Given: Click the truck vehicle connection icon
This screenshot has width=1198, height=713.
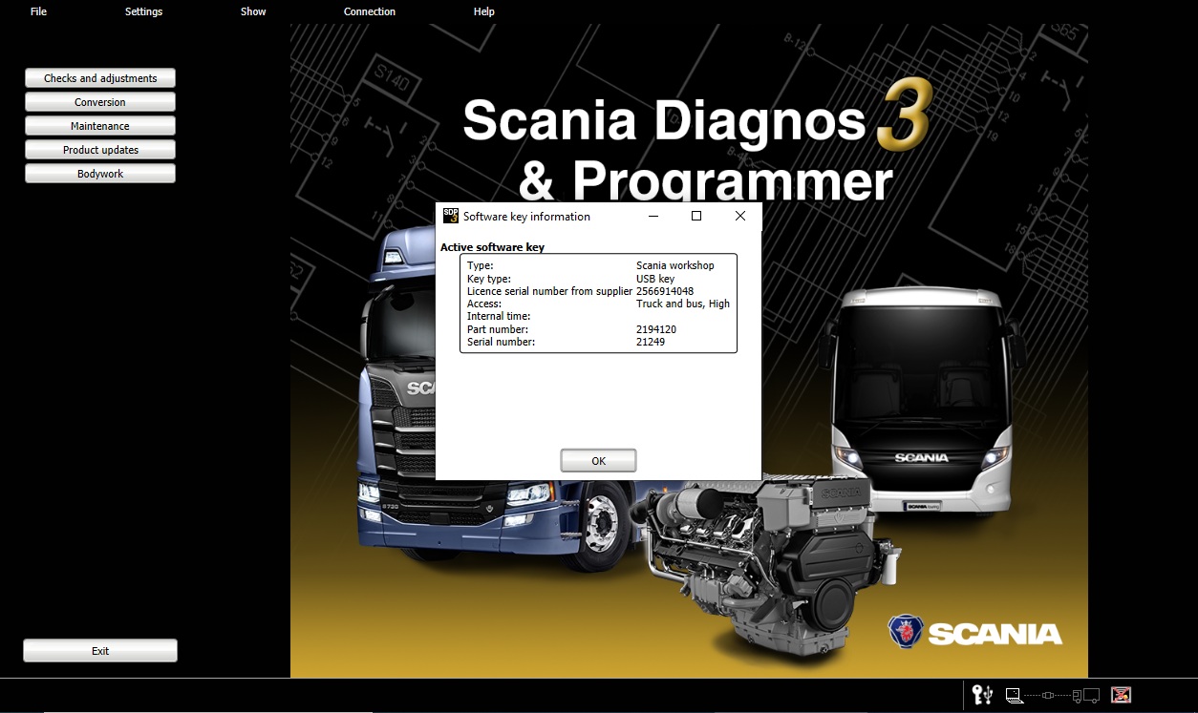Looking at the screenshot, I should 1086,696.
